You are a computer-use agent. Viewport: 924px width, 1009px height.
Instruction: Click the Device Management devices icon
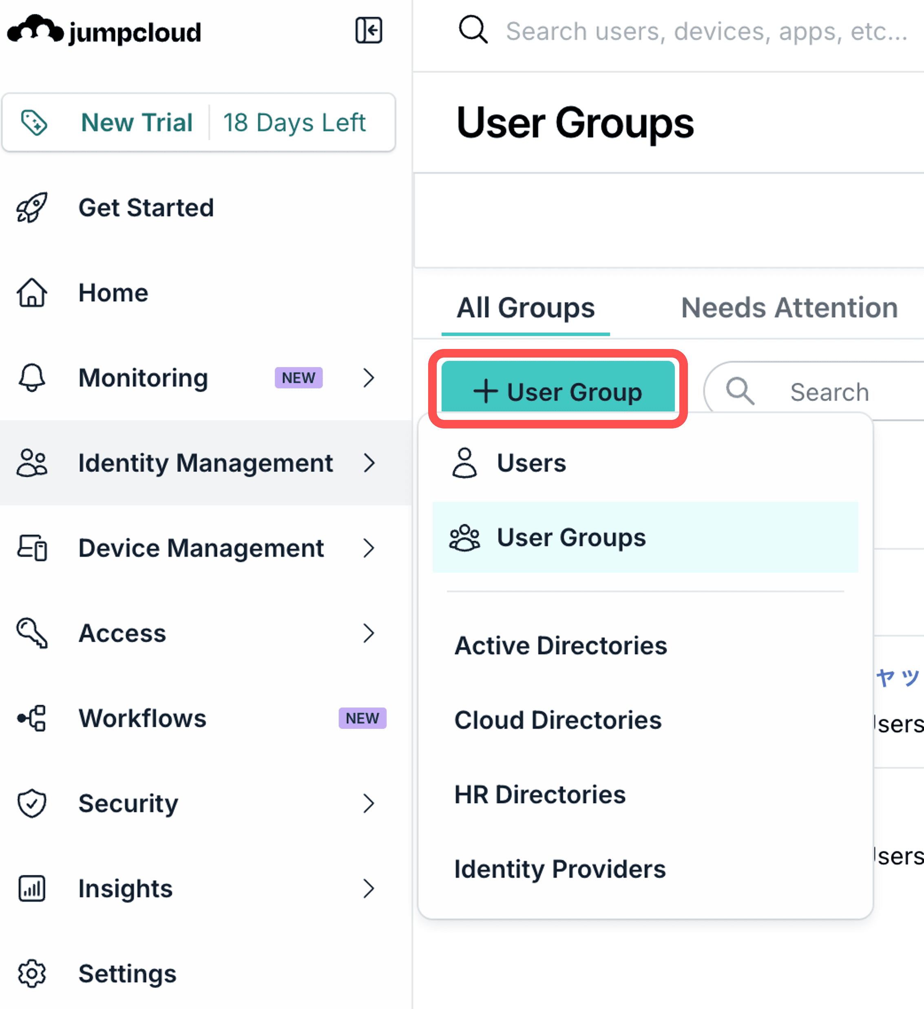tap(32, 548)
